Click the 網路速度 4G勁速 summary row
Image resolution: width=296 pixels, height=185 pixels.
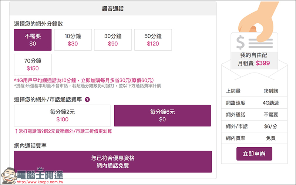(x=254, y=103)
